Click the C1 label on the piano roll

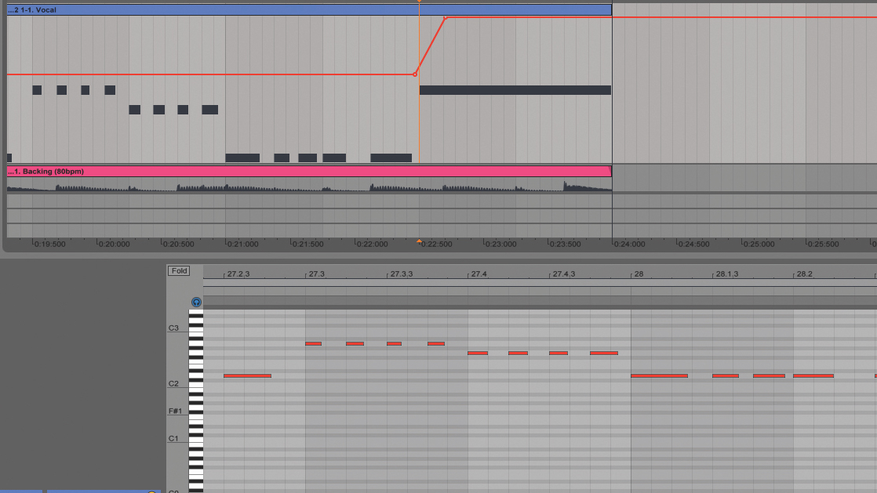173,438
